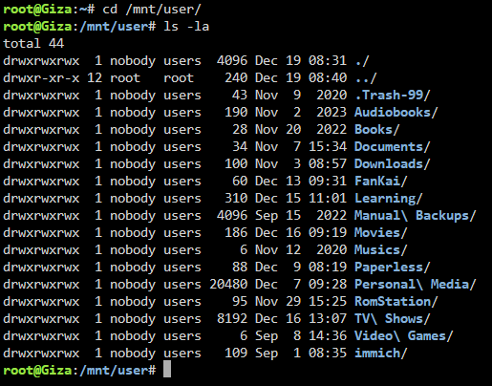The image size is (492, 386).
Task: Click the time '08:35' on immich row
Action: (328, 354)
